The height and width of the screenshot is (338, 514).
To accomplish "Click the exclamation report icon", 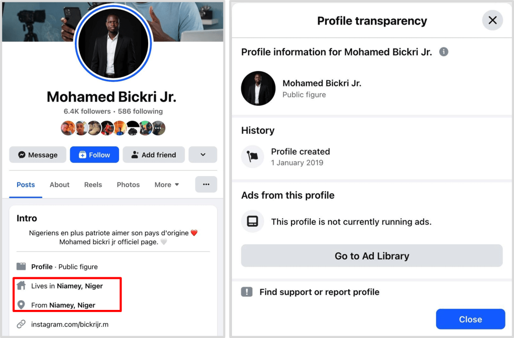I will [x=247, y=292].
